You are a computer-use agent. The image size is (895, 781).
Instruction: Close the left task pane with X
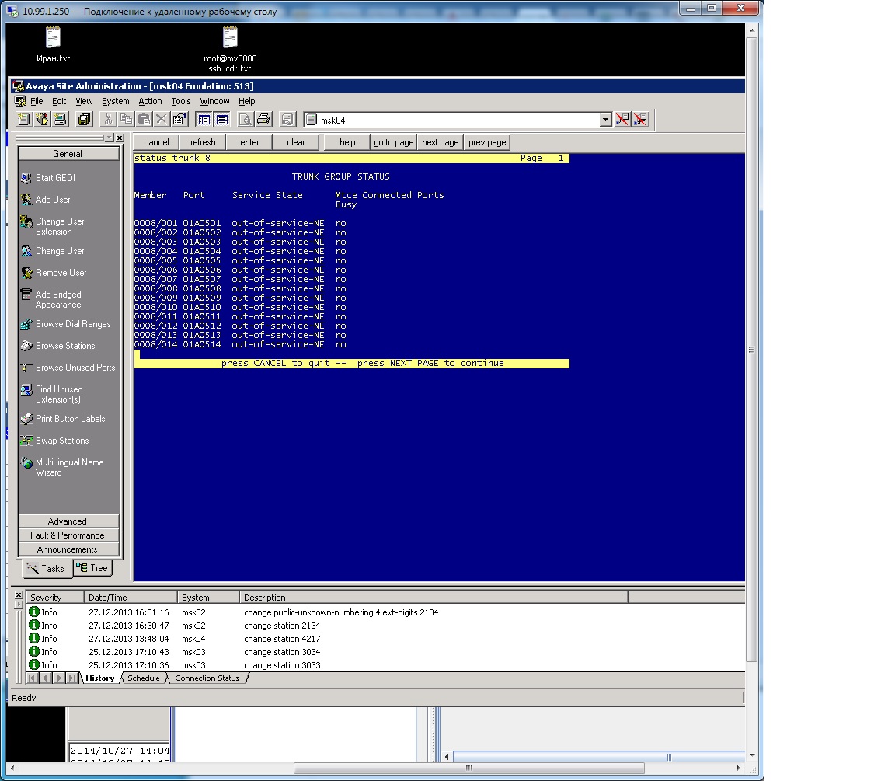[120, 138]
